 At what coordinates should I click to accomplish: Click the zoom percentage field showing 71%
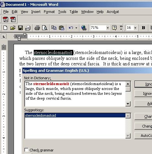[x=98, y=28]
